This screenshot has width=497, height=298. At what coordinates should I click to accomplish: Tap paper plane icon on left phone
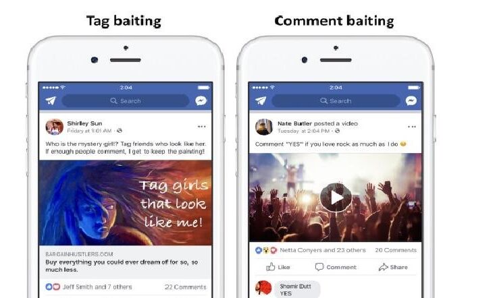coord(51,100)
